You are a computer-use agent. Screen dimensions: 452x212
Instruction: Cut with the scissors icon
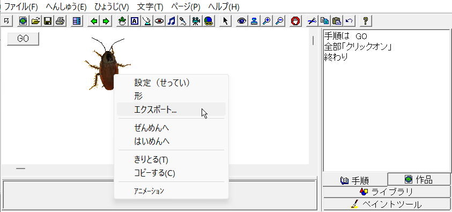(x=312, y=21)
